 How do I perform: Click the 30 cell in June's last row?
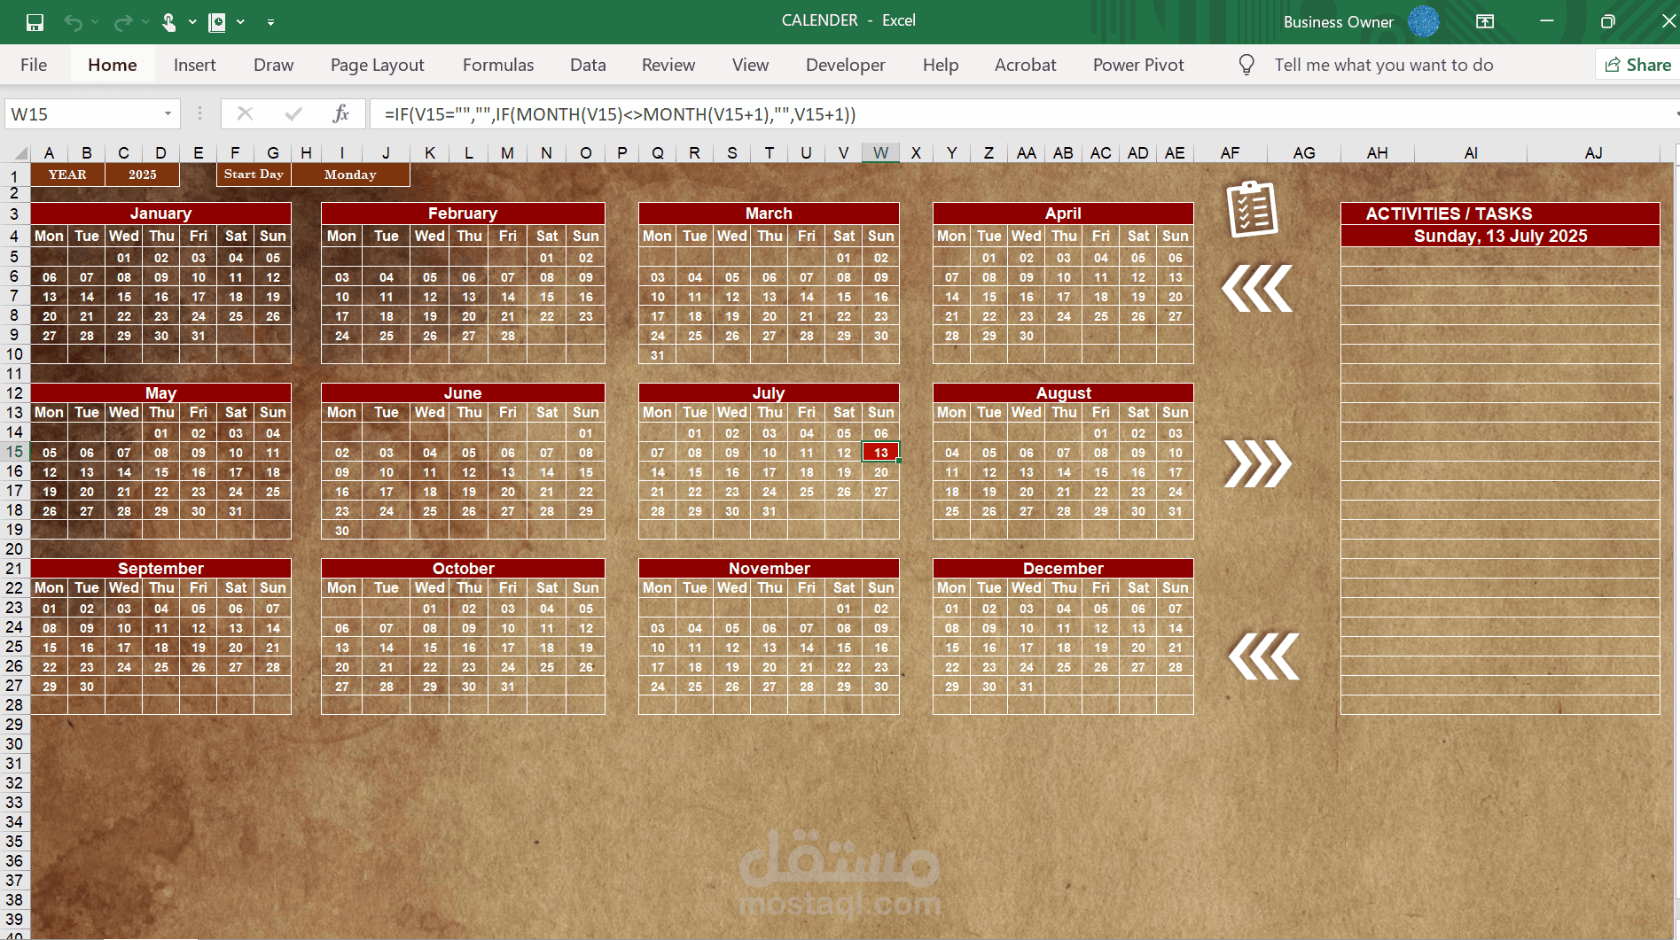(342, 530)
